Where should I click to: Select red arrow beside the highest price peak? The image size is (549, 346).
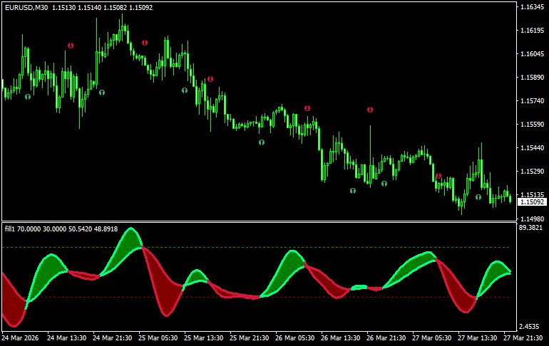[x=145, y=43]
